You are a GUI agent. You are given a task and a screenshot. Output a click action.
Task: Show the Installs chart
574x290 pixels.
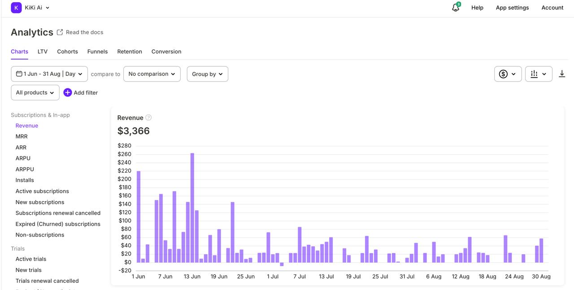pyautogui.click(x=25, y=180)
